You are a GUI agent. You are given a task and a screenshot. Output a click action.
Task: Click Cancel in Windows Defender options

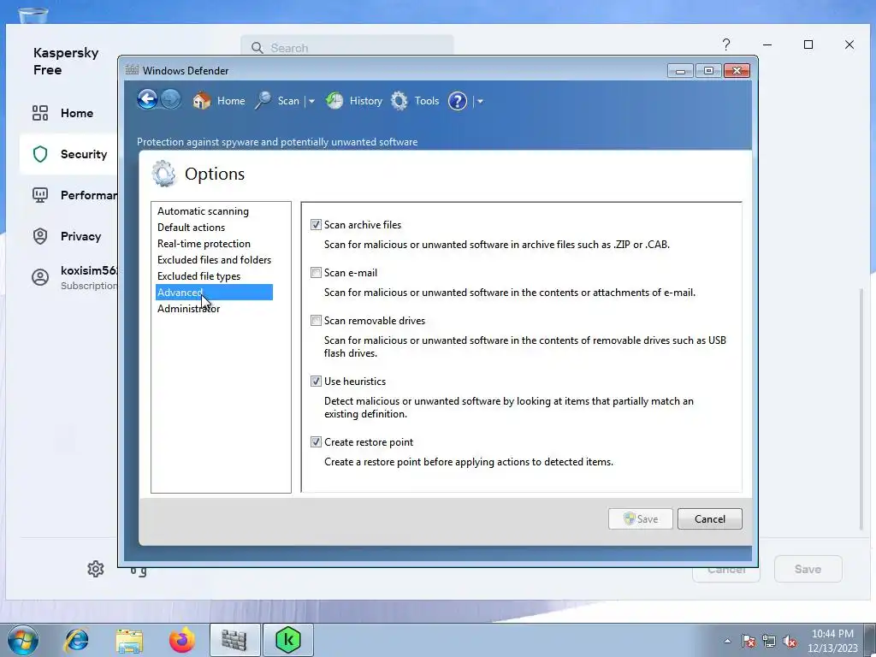(x=709, y=519)
